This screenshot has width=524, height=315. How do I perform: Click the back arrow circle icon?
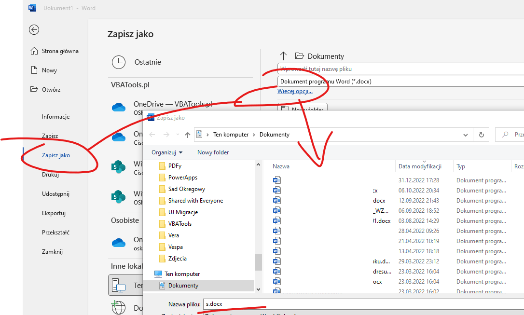point(34,30)
